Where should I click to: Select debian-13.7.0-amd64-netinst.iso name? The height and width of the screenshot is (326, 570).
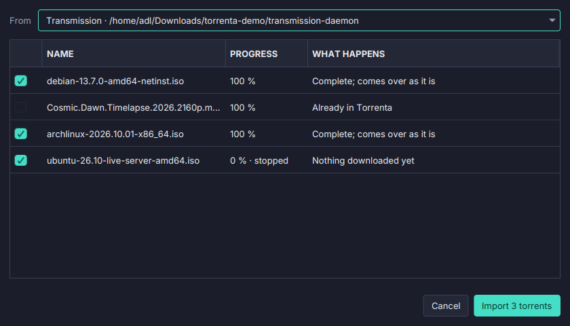(x=115, y=81)
